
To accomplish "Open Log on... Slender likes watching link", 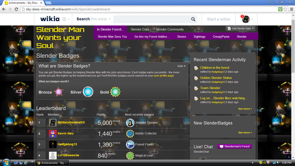I will point(224,98).
